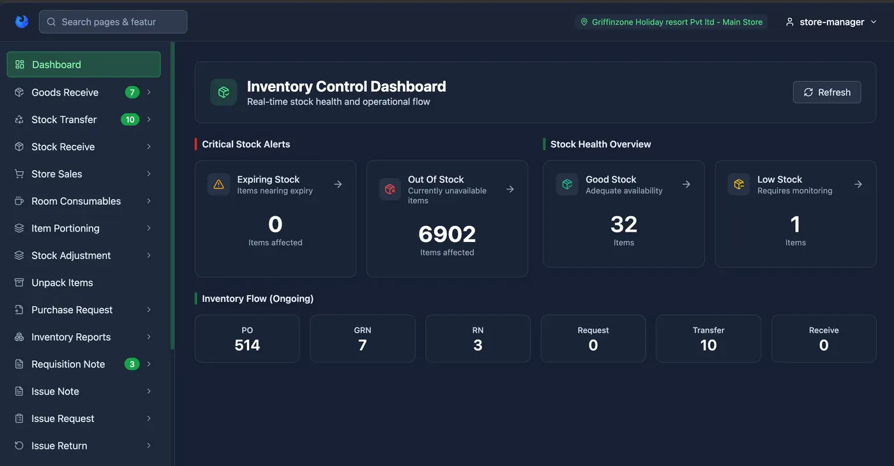Open the Request 0 flow card

click(x=593, y=338)
